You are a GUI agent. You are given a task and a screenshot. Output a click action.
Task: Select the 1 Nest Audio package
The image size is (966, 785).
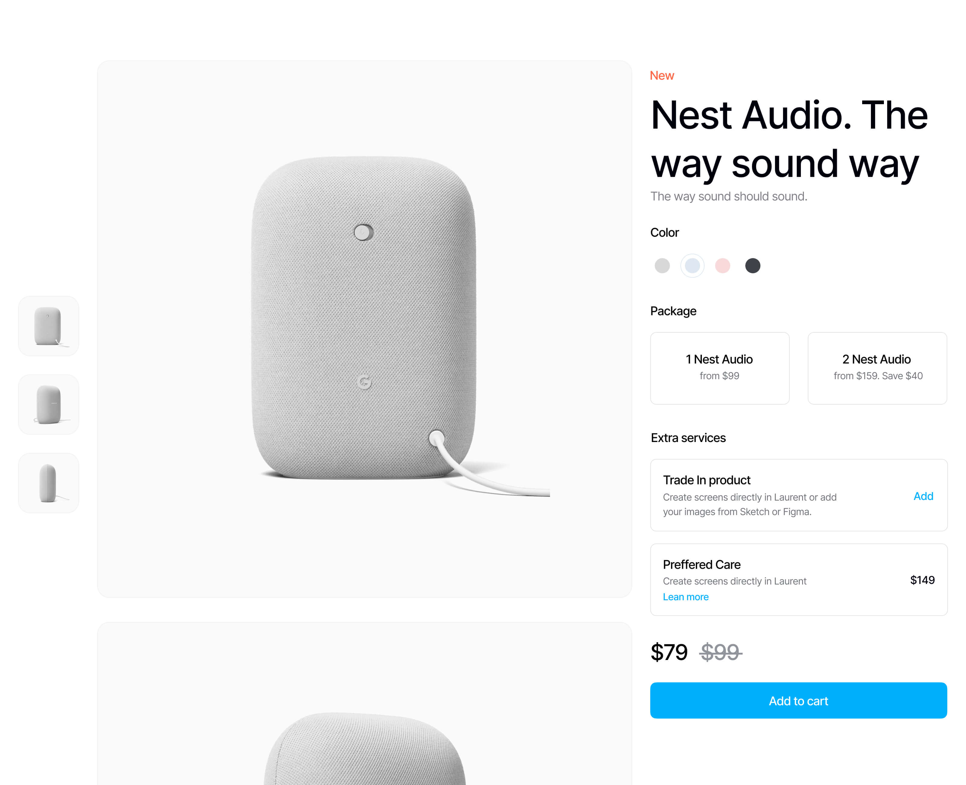(x=720, y=368)
